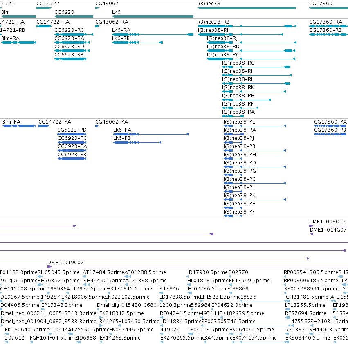Click EST label HL01818.5prime

[208, 281]
